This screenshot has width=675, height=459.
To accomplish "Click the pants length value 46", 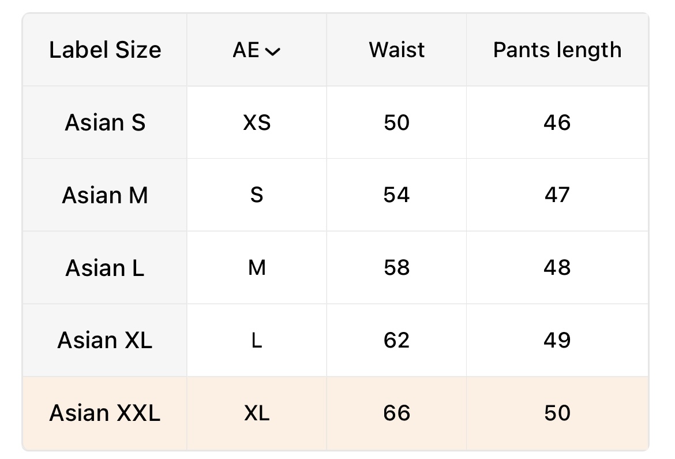I will point(557,122).
